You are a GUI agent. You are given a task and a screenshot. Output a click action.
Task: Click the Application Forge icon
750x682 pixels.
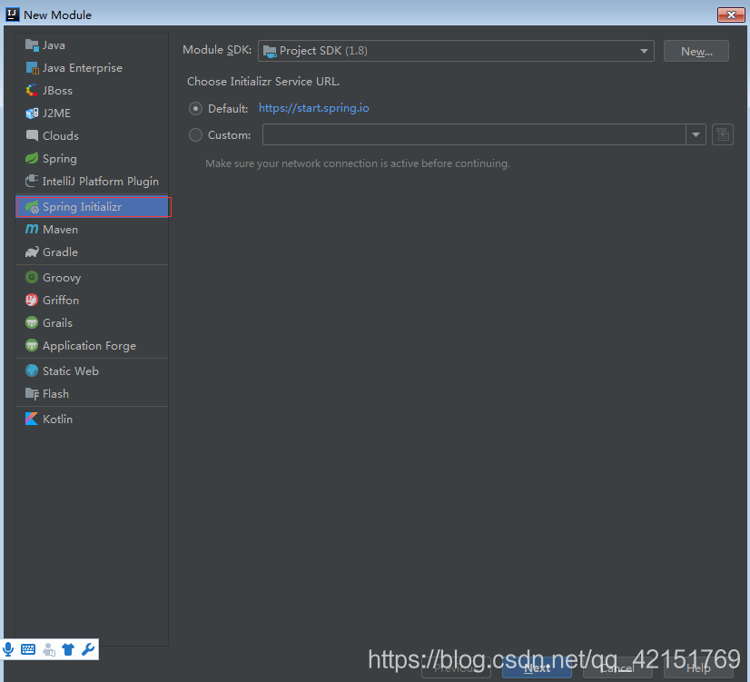coord(32,345)
